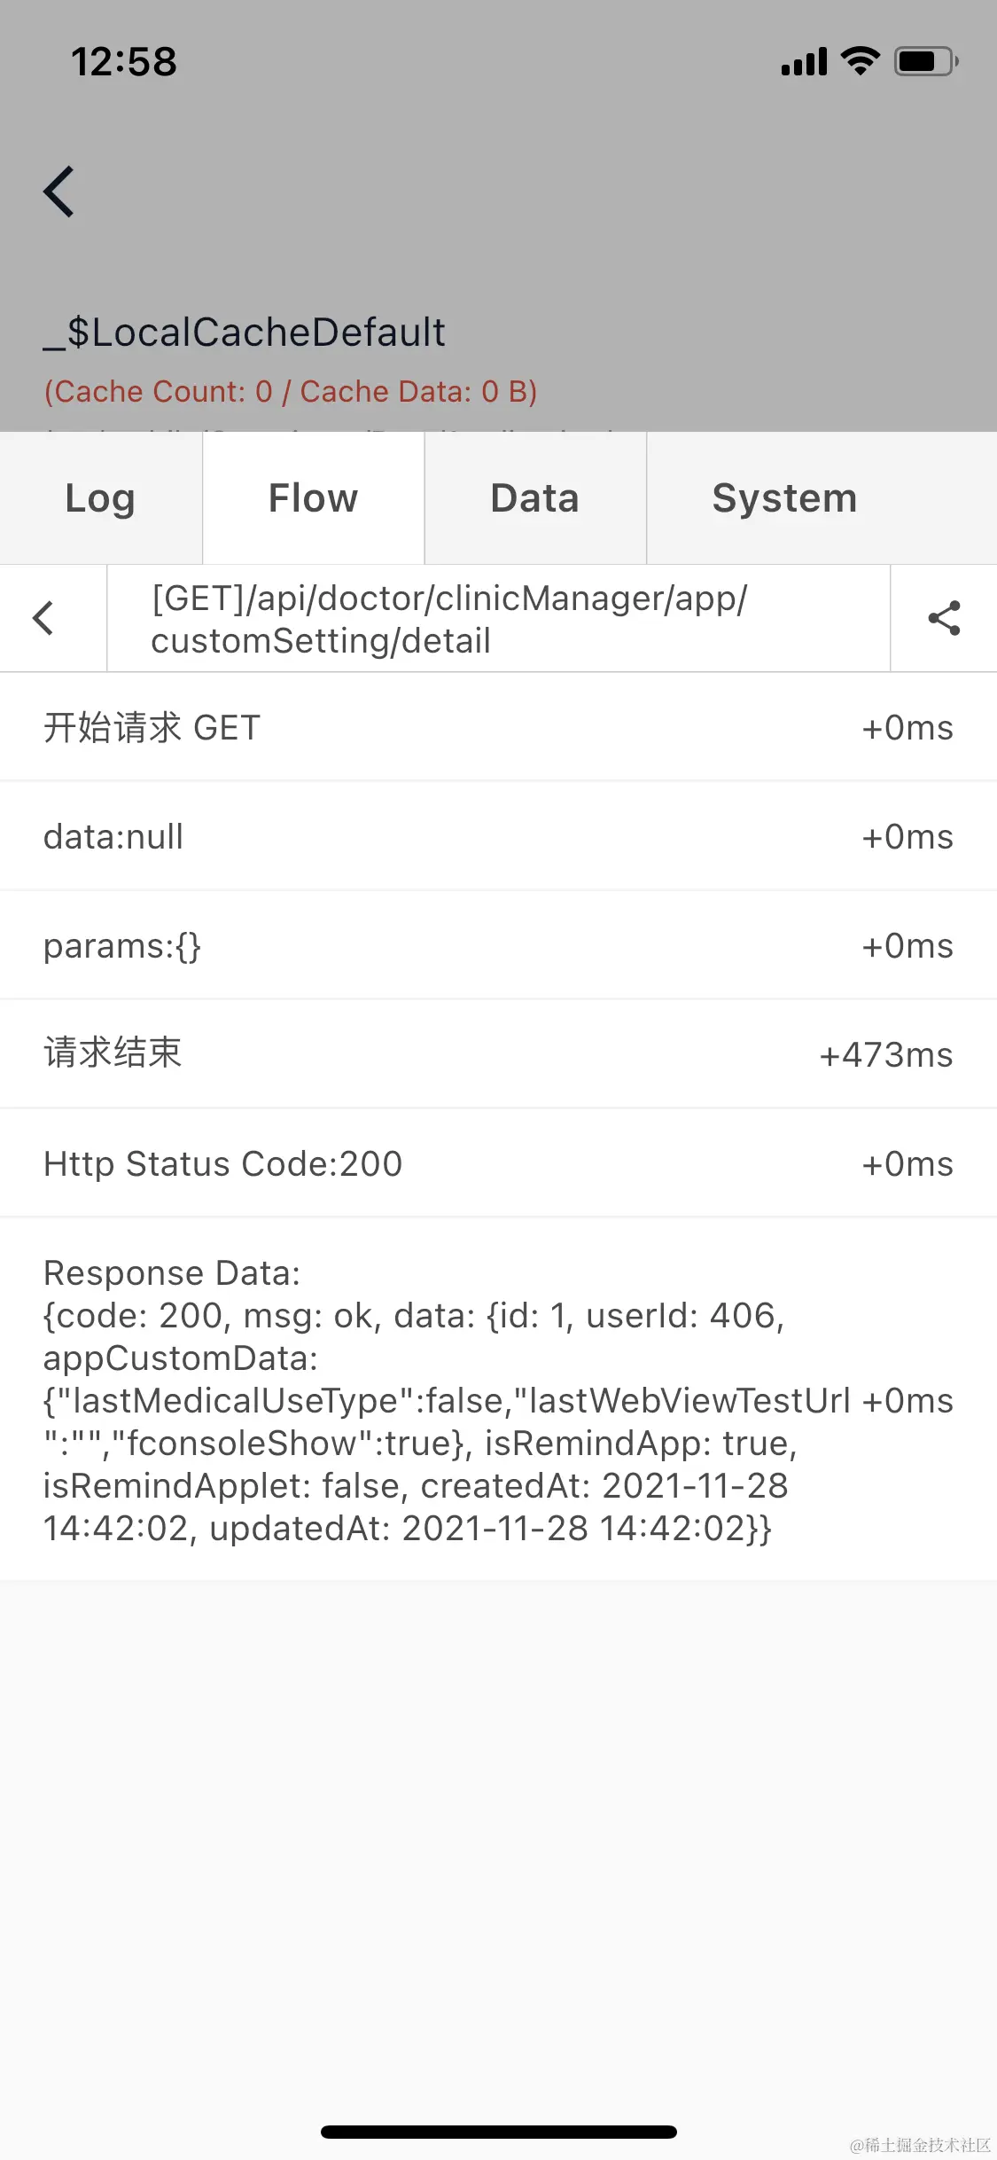The width and height of the screenshot is (997, 2160).
Task: Select the Flow tab
Action: [313, 498]
